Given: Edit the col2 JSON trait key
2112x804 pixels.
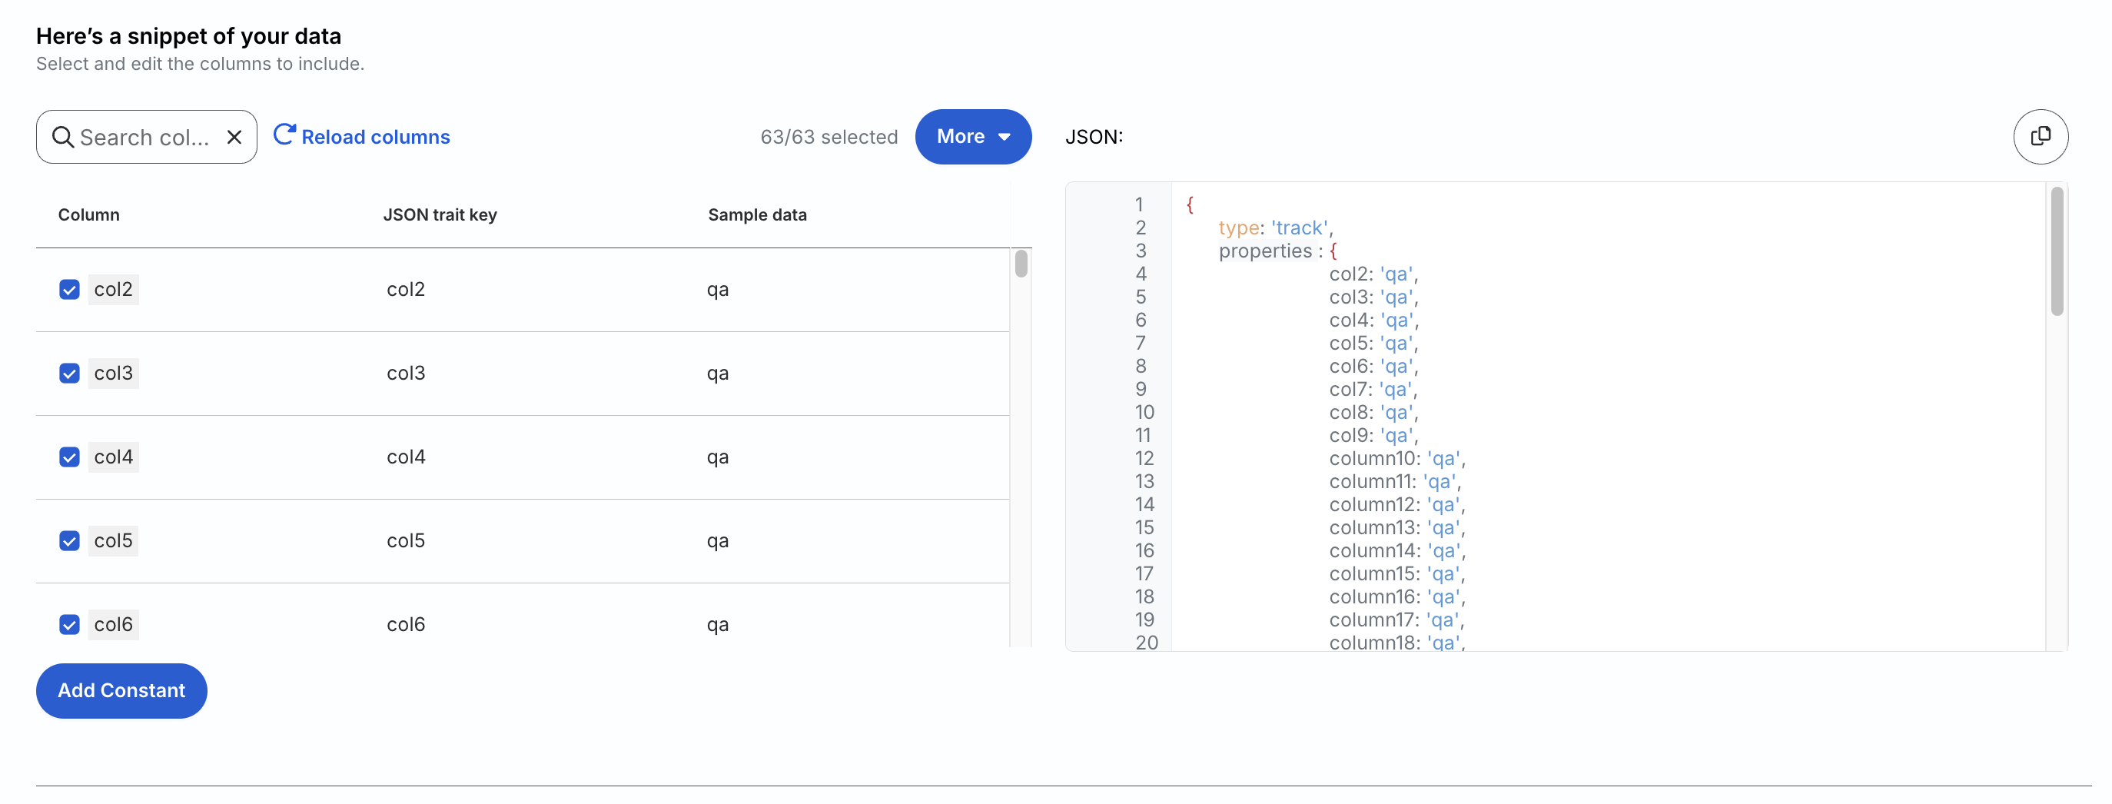Looking at the screenshot, I should click(x=406, y=289).
